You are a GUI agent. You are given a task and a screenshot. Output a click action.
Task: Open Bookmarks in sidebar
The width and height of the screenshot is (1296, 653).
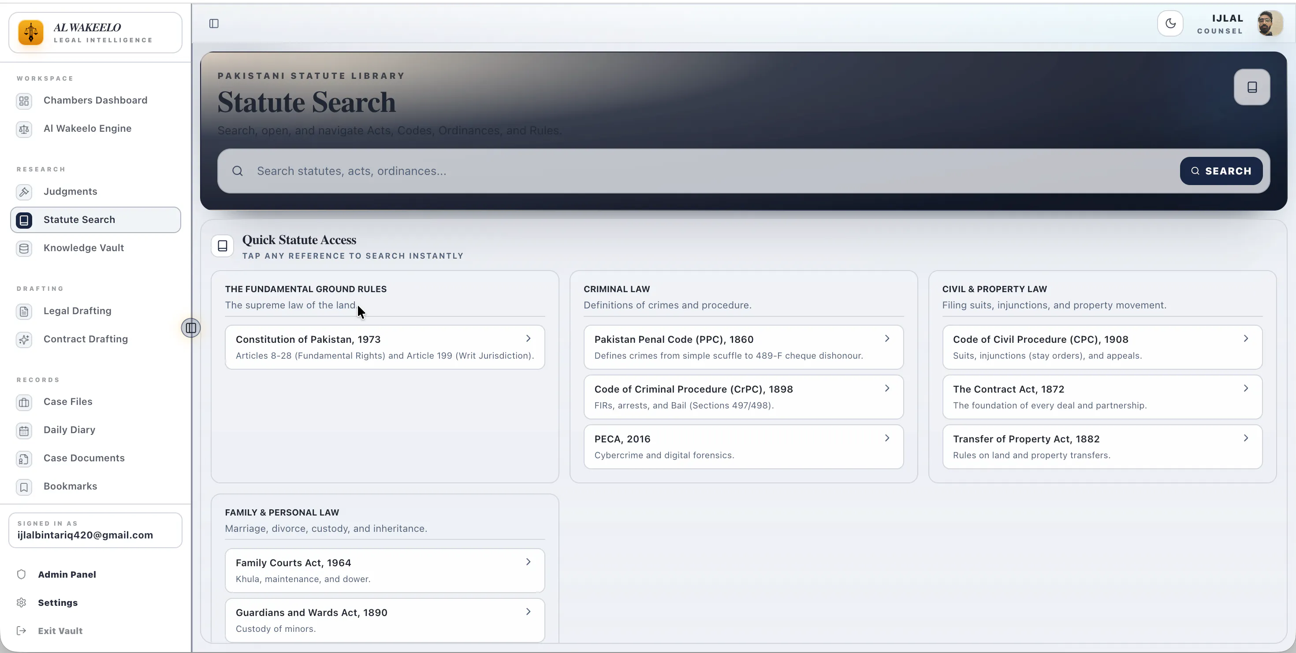pos(96,486)
